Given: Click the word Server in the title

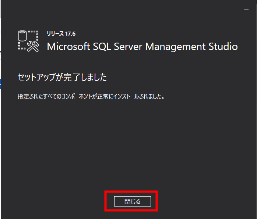Looking at the screenshot, I should 128,47.
